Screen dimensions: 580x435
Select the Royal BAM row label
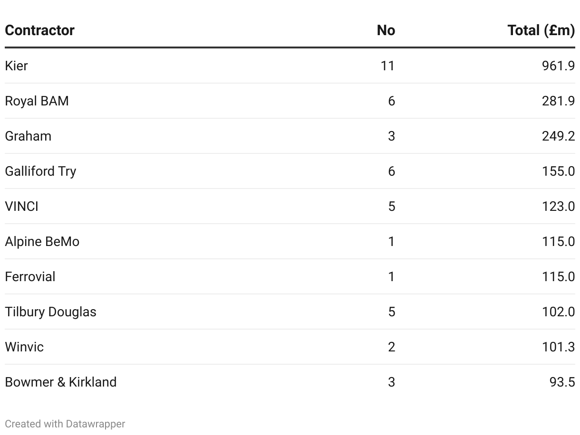[37, 101]
